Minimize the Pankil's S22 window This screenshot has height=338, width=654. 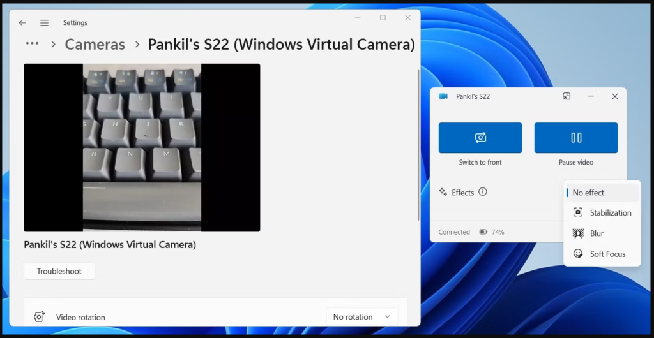pos(591,96)
